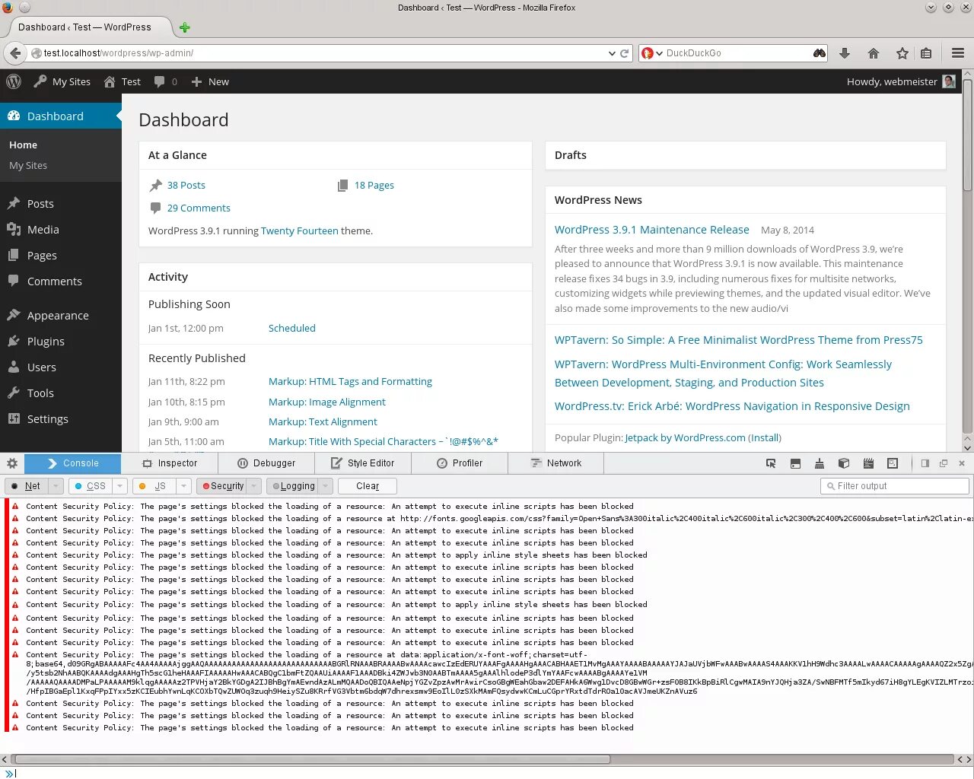The height and width of the screenshot is (779, 974).
Task: Expand the Net filter dropdown arrow
Action: point(56,486)
